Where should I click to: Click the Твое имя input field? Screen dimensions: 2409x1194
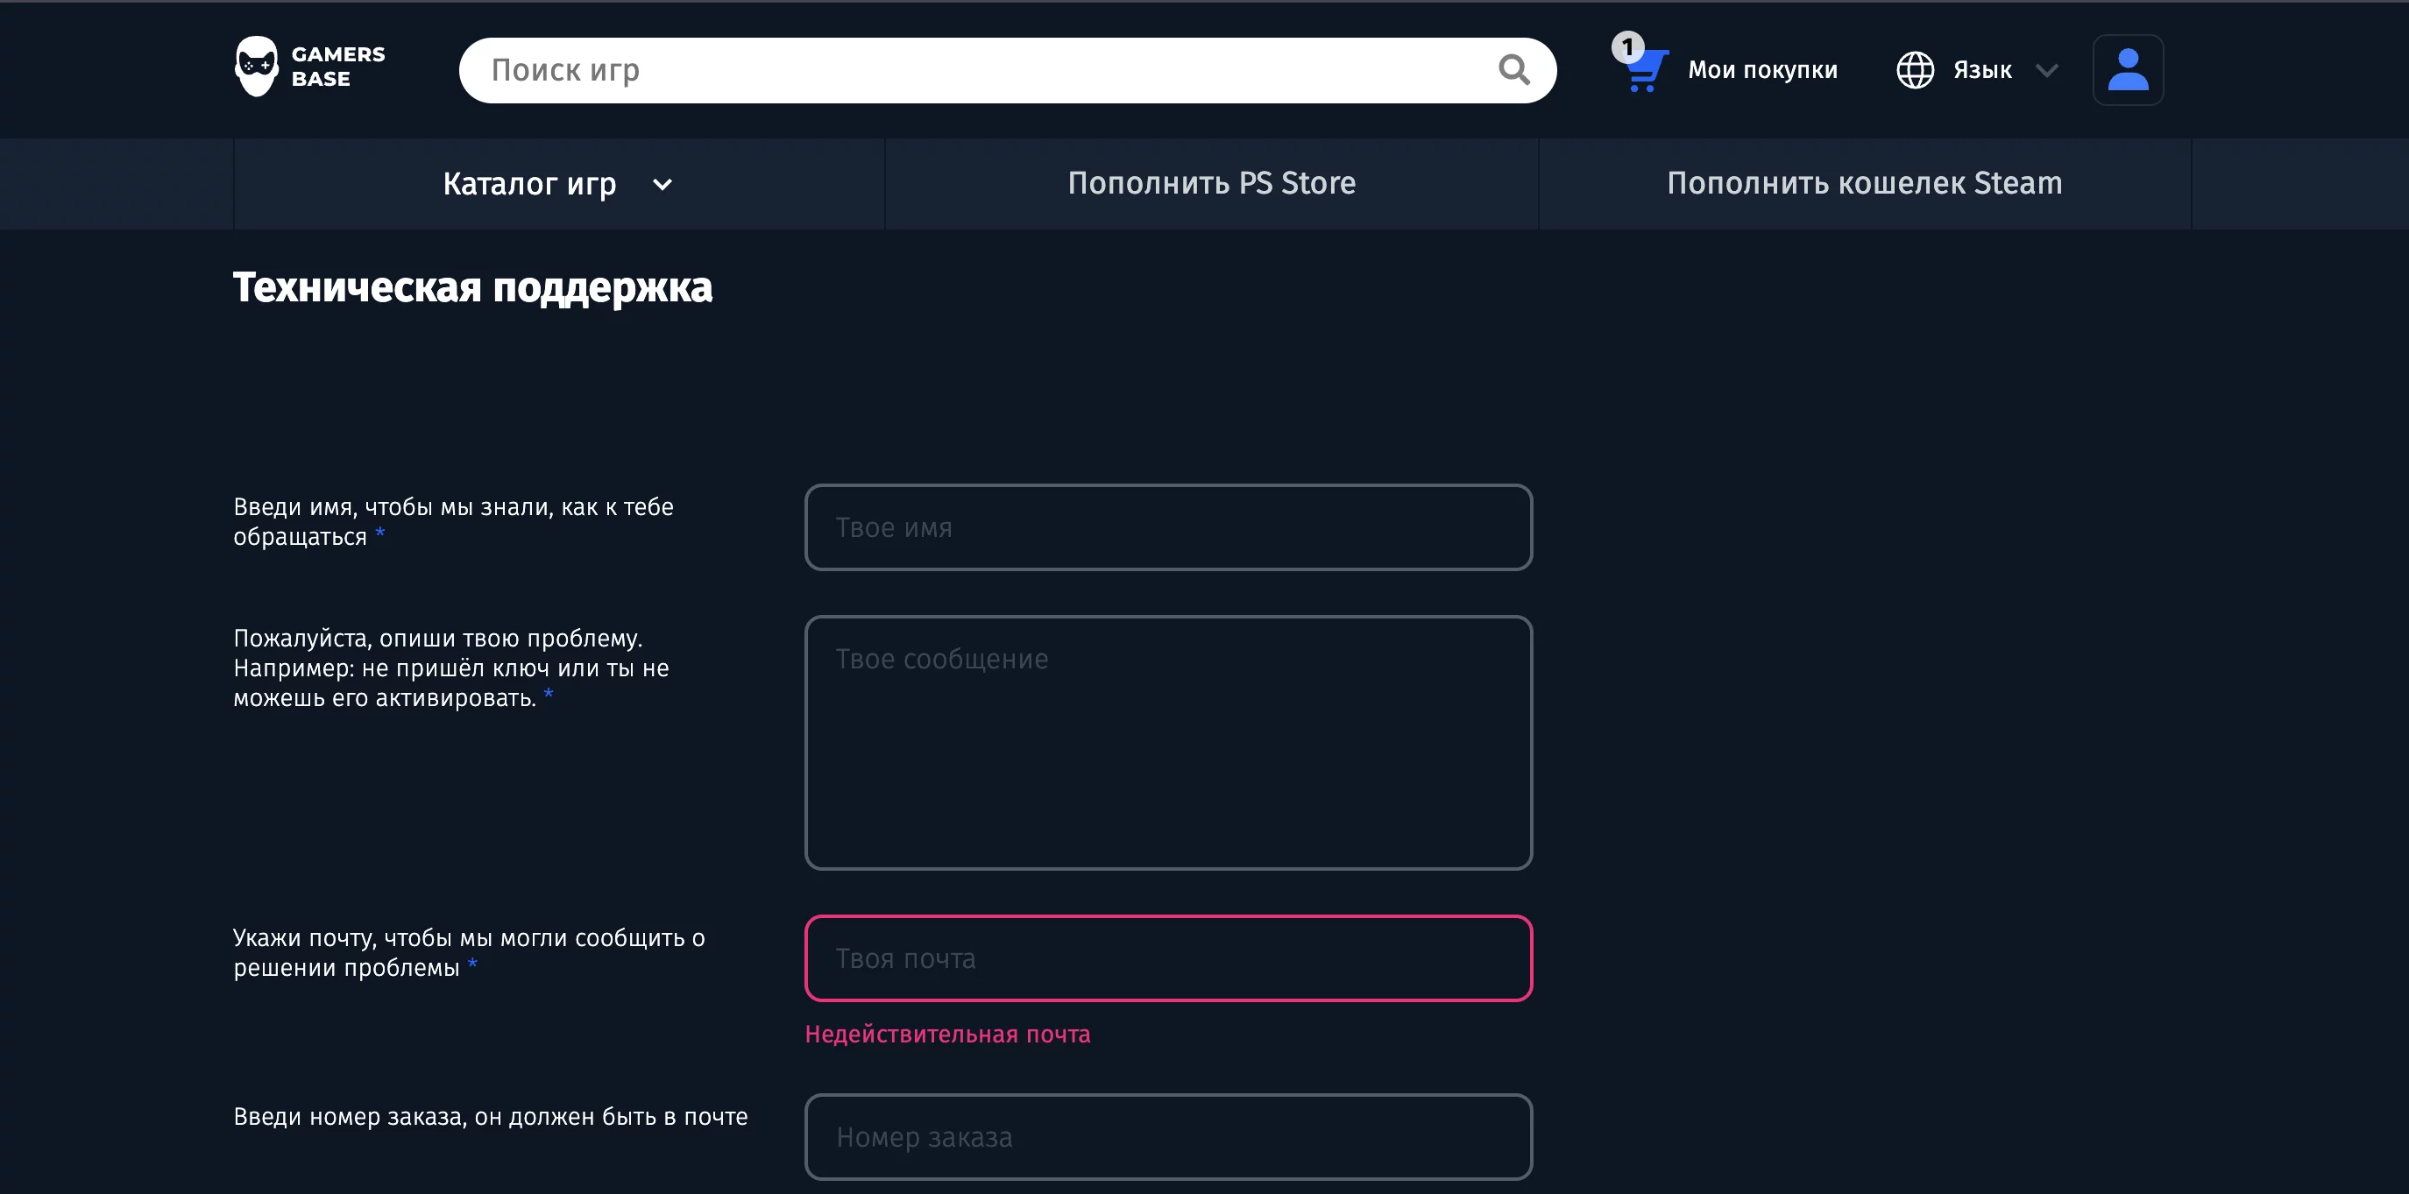click(x=1167, y=527)
